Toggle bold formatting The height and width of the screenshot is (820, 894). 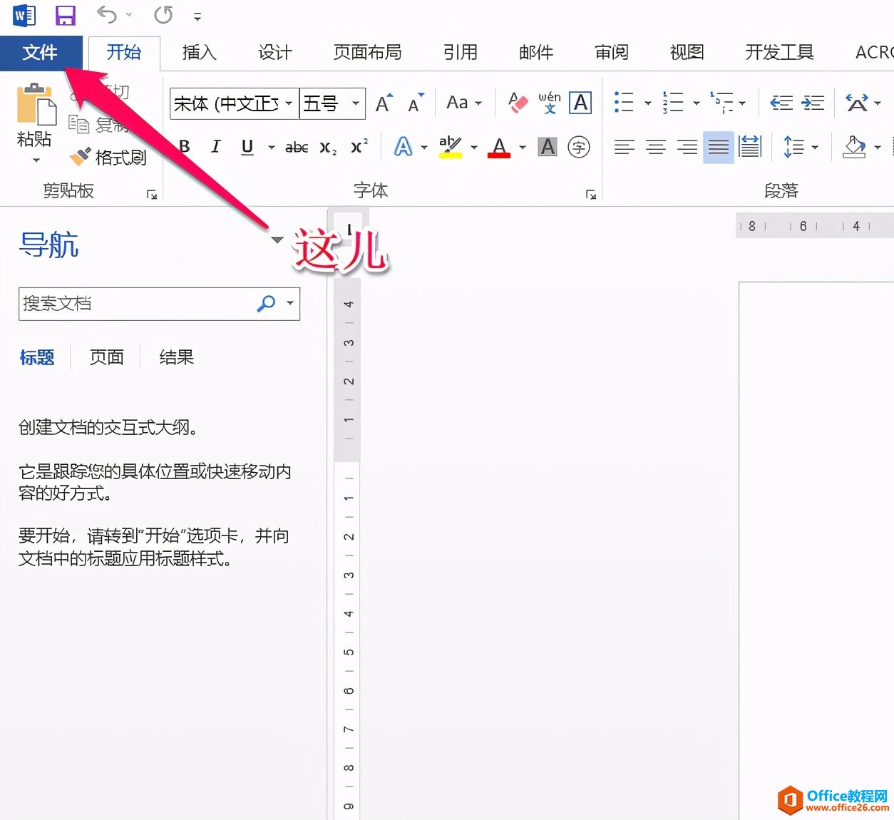184,147
